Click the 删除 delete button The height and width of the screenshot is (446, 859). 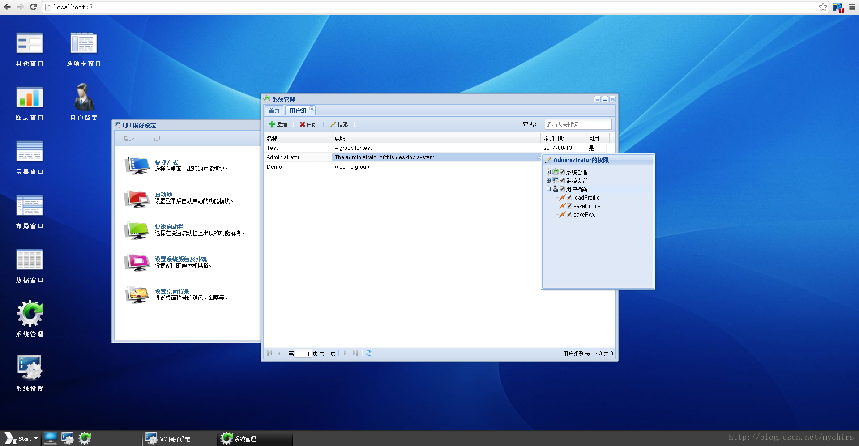pos(308,125)
